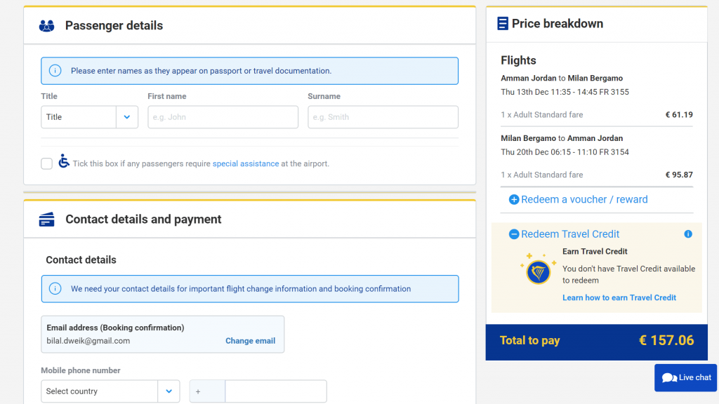Click the First name input field
719x404 pixels.
coord(223,117)
